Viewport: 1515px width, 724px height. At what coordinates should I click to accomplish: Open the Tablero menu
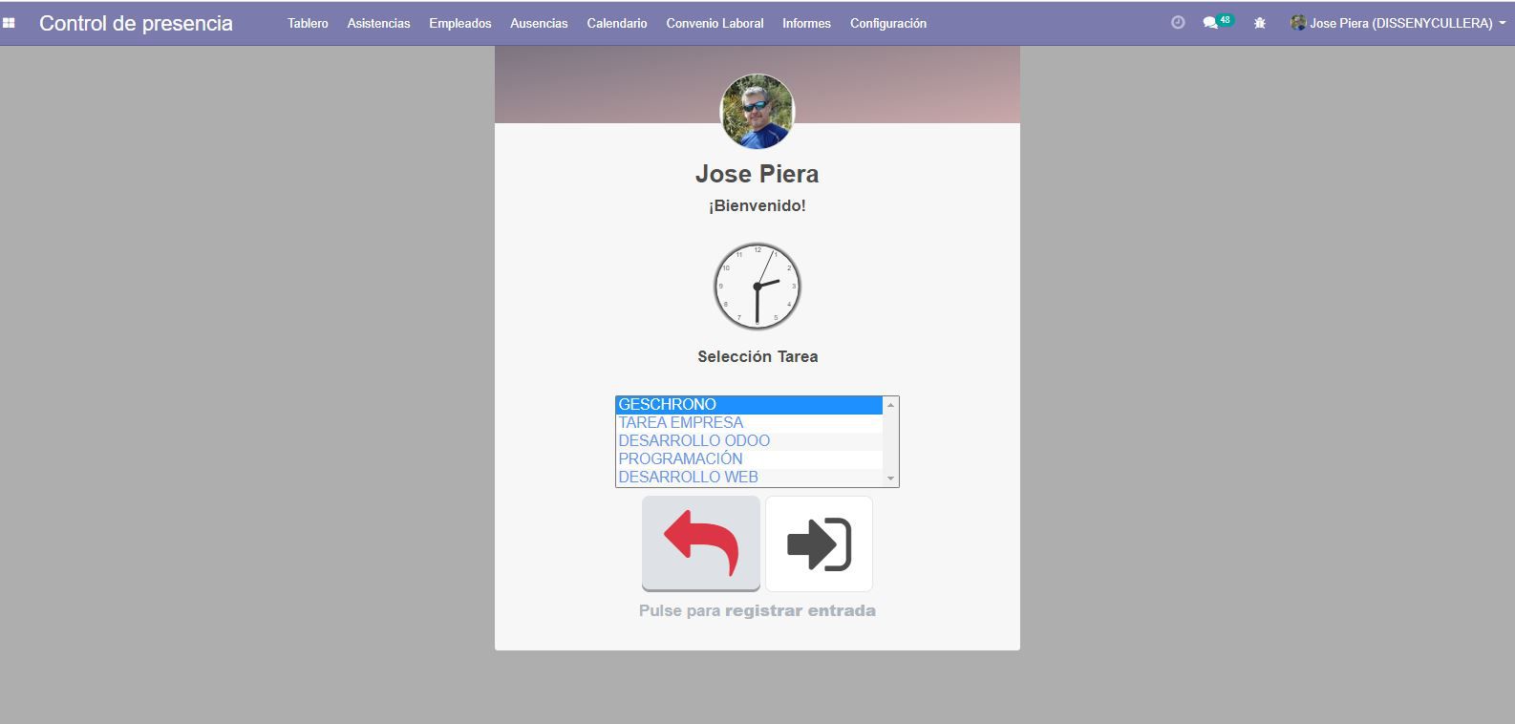308,23
